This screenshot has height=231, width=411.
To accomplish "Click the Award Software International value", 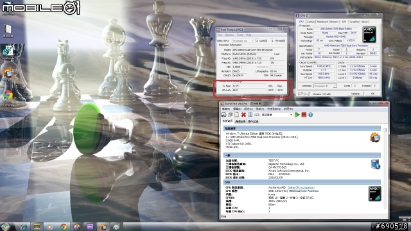I will click(289, 171).
